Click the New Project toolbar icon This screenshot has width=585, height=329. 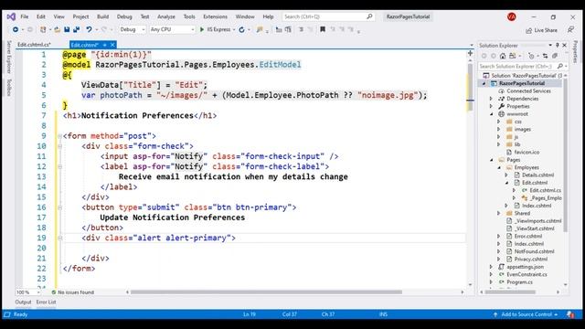(x=43, y=29)
